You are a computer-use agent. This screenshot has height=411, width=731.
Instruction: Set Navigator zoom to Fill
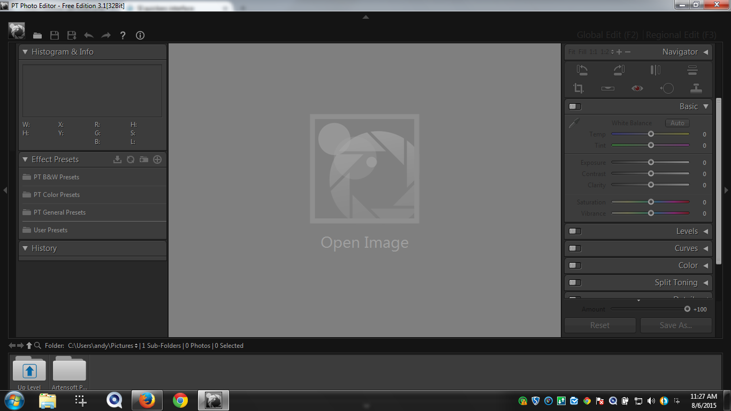tap(582, 52)
